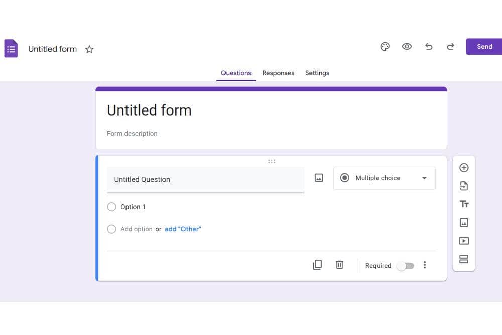Toggle the Required switch on

pyautogui.click(x=405, y=266)
